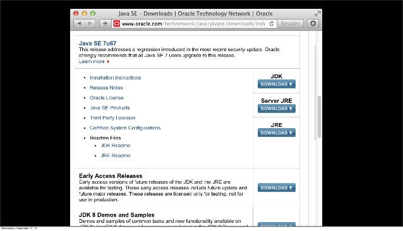Image resolution: width=403 pixels, height=231 pixels.
Task: Click the JDK 8 Demos and Samples heading
Action: click(117, 215)
